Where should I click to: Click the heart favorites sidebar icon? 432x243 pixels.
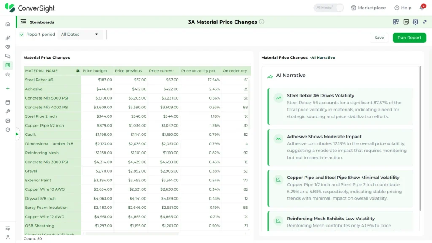pyautogui.click(x=8, y=47)
